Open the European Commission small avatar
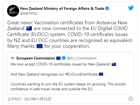This screenshot has width=140, height=105. [x=13, y=58]
